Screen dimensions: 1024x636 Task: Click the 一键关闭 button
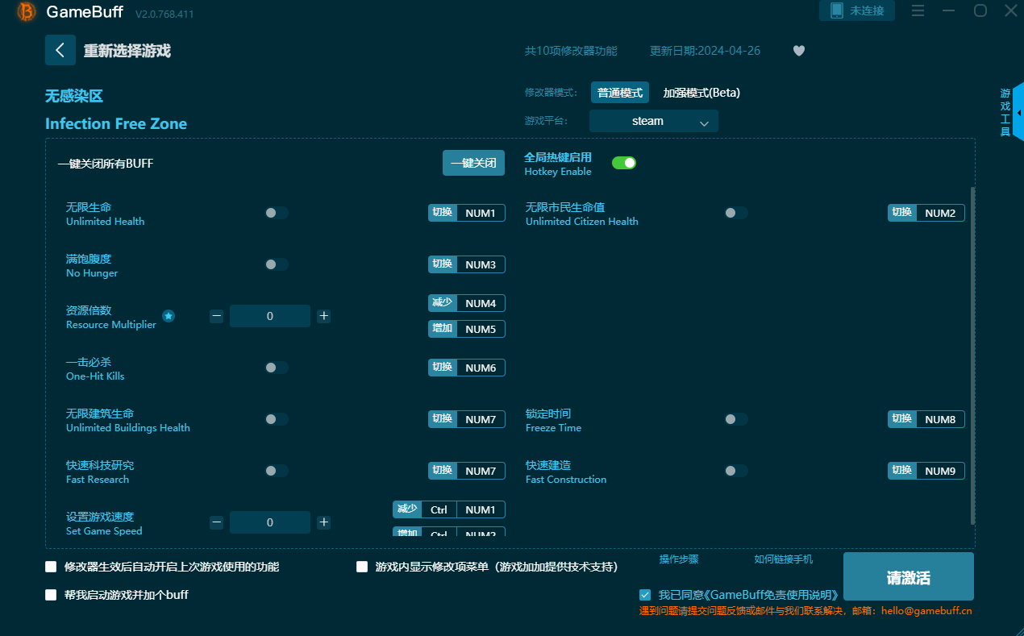click(x=473, y=163)
